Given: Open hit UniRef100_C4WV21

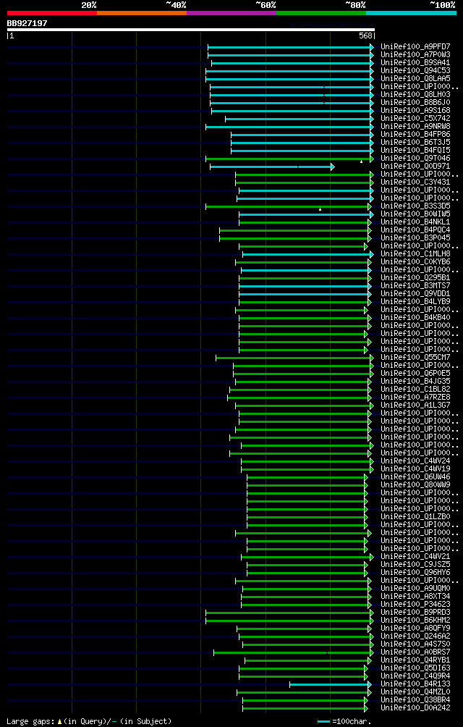Looking at the screenshot, I should click(x=415, y=557).
